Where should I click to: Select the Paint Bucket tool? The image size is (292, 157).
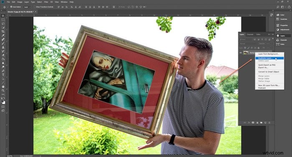[3, 59]
